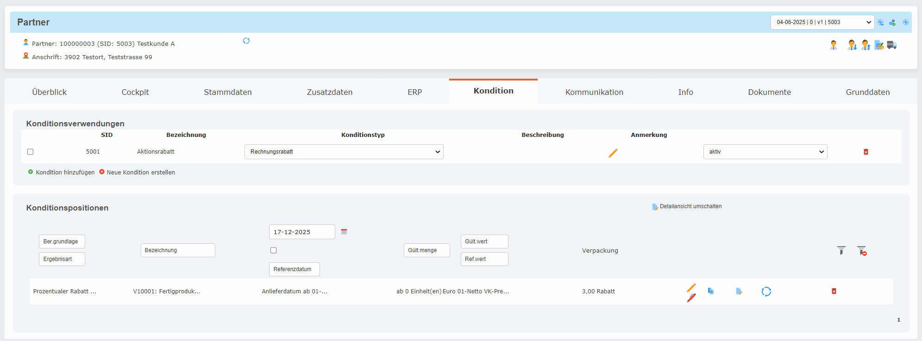The height and width of the screenshot is (341, 922).
Task: Click Neue Kondition erstellen
Action: (x=140, y=172)
